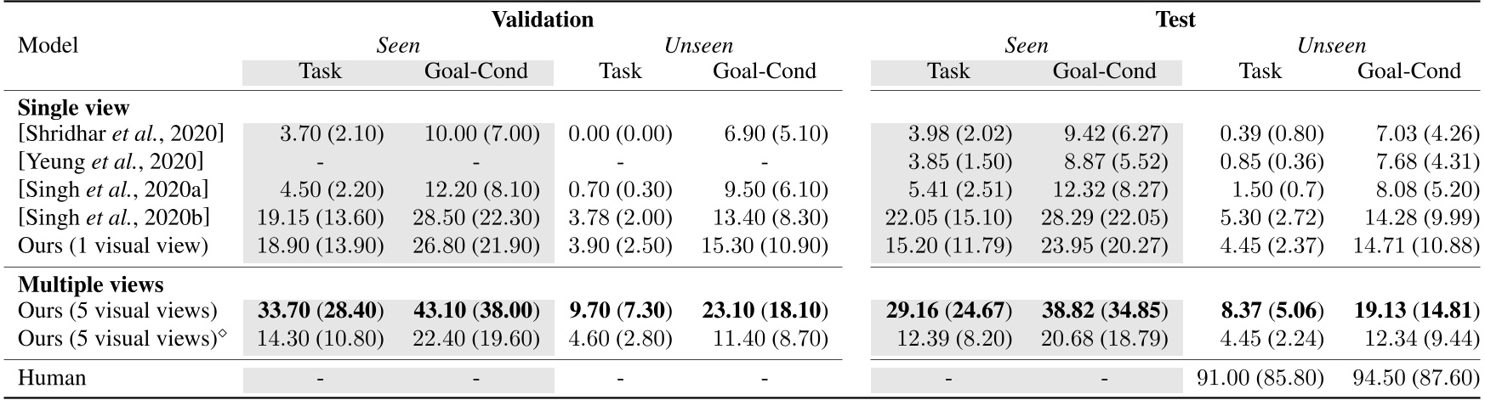
Task: Click the 22.05 (15.10) cell
Action: (948, 217)
